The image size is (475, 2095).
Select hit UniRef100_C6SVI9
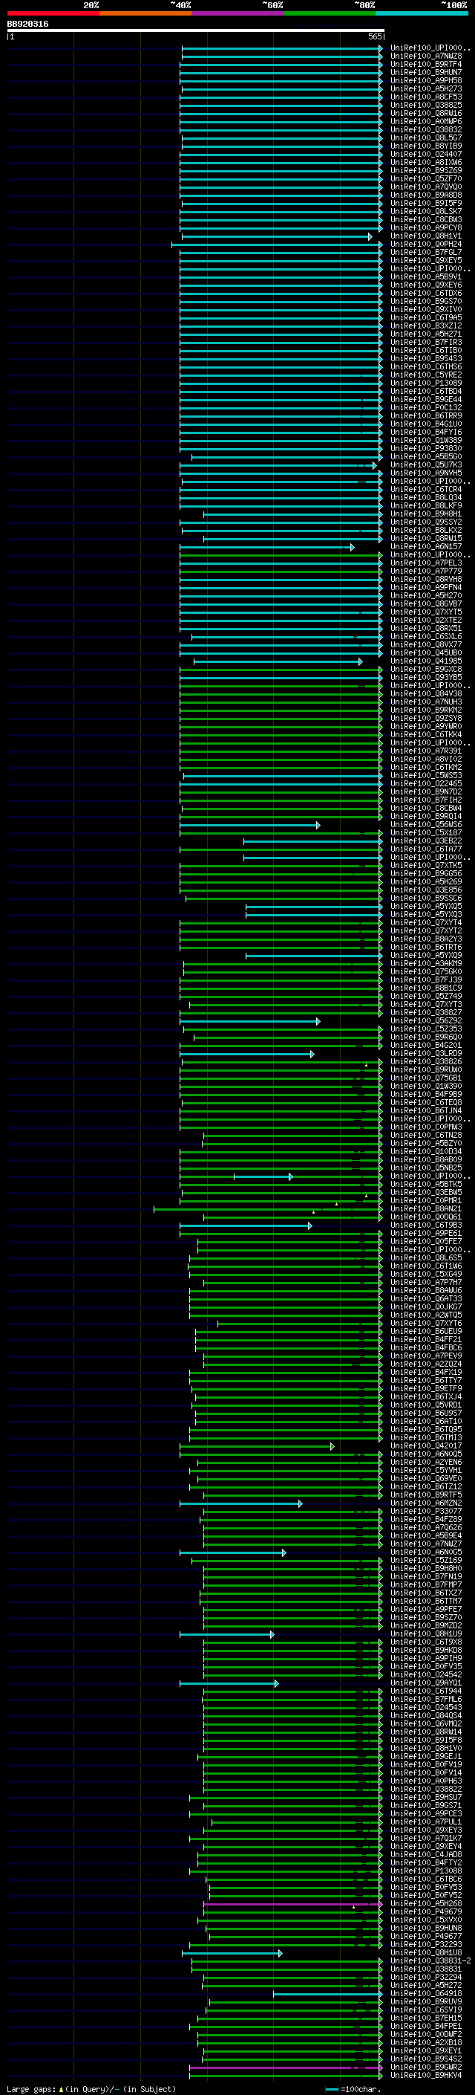click(x=426, y=2010)
